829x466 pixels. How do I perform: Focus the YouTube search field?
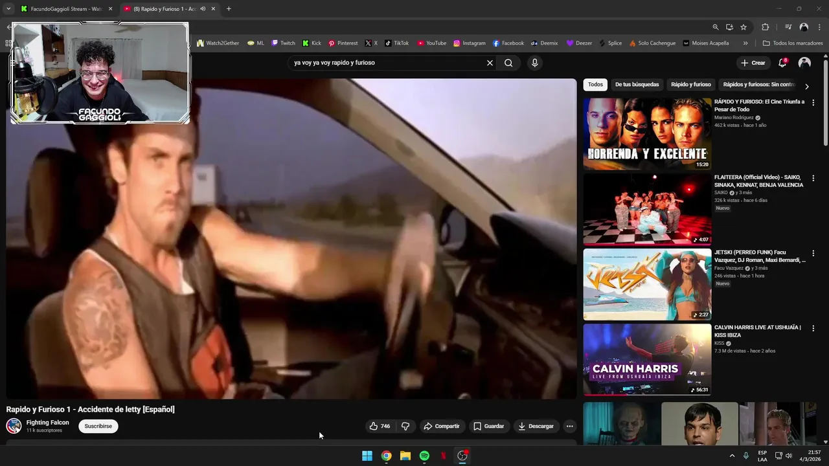tap(387, 63)
